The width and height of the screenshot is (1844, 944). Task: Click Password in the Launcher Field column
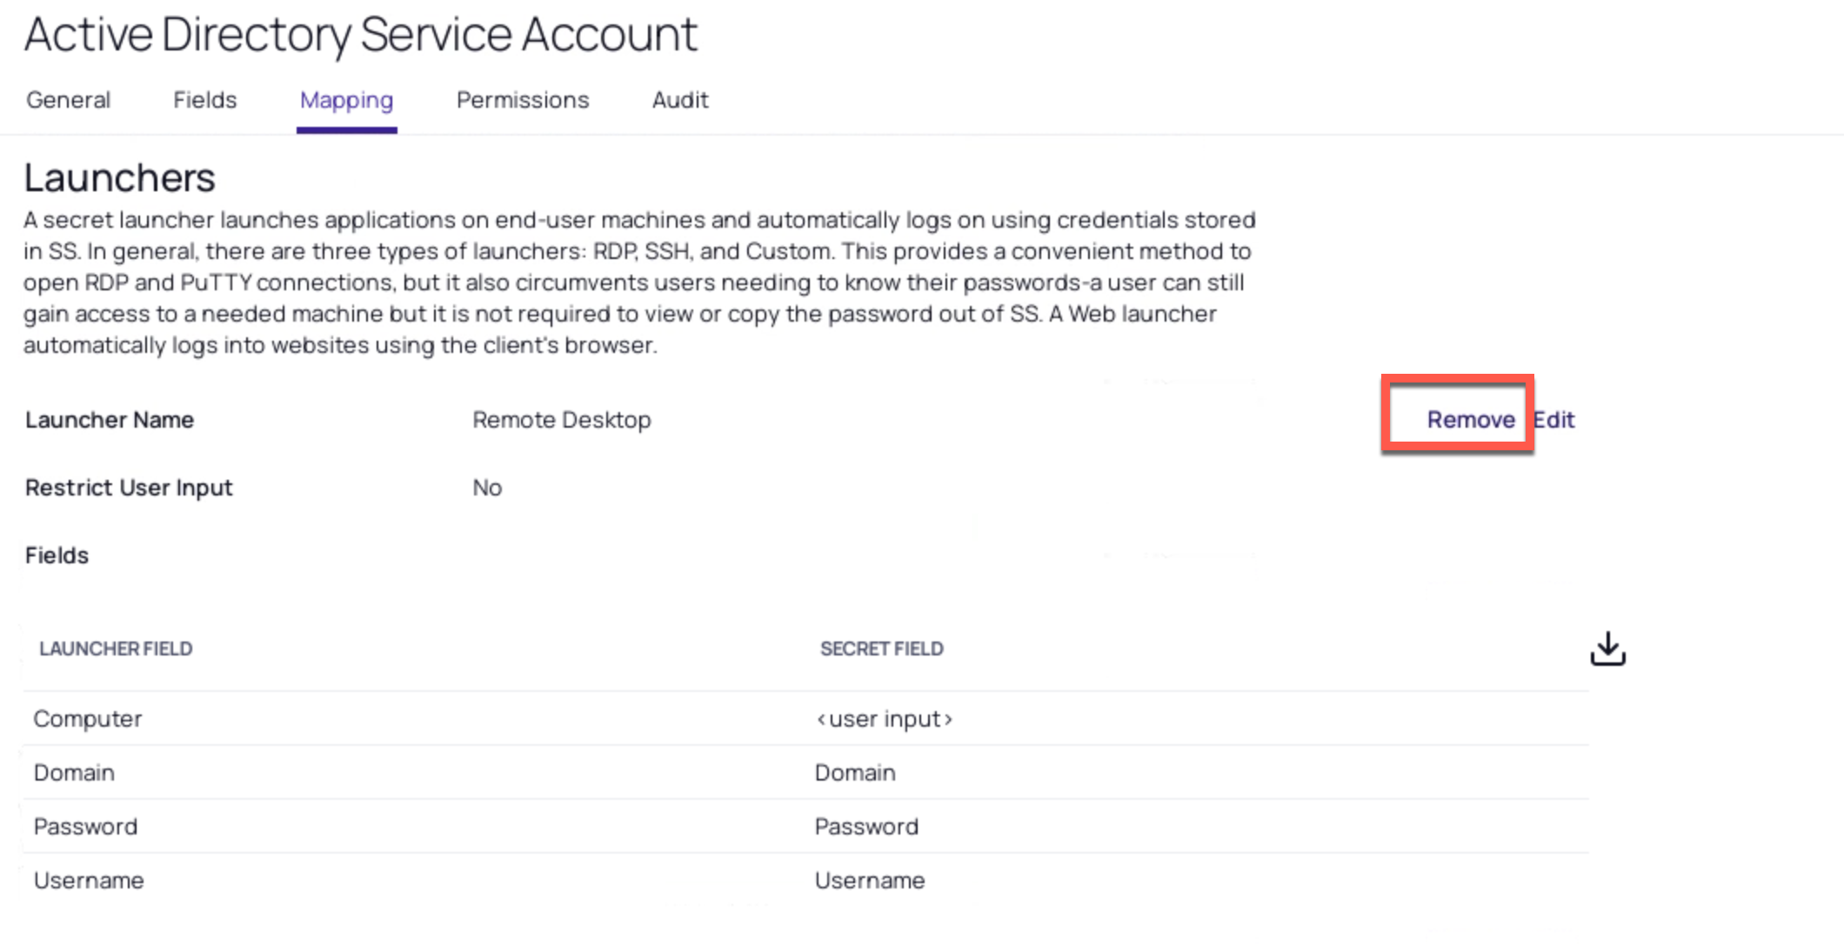pos(85,827)
